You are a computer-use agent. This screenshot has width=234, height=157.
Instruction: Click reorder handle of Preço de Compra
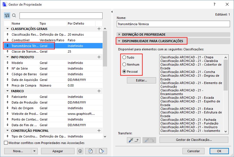[x=7, y=85]
